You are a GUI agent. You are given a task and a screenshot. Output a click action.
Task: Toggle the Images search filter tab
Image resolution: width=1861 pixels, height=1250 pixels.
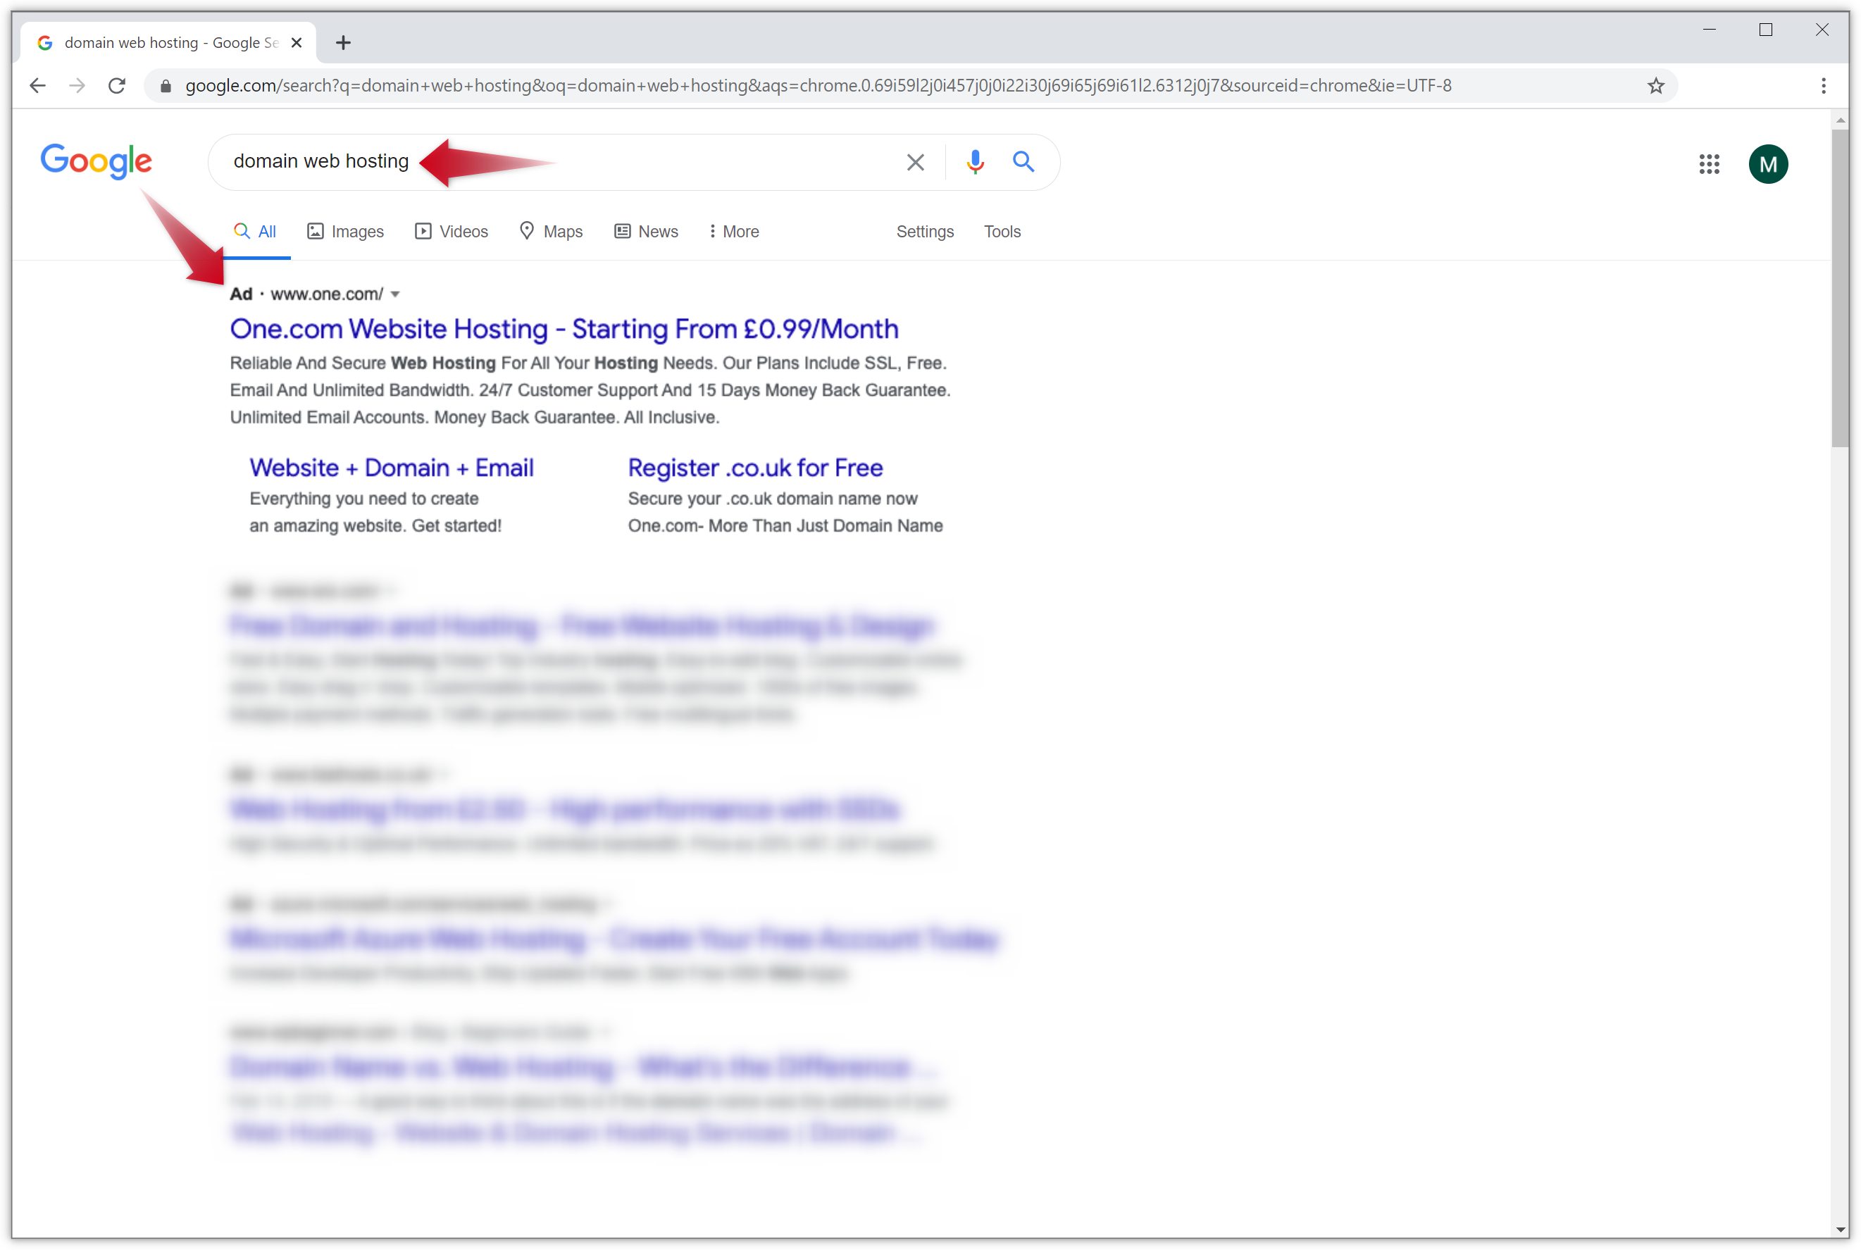(x=344, y=232)
